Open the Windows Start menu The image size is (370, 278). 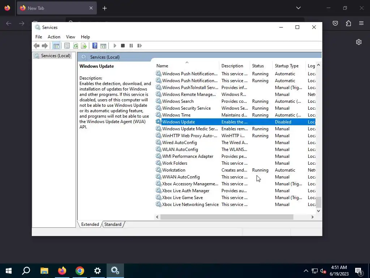9,271
